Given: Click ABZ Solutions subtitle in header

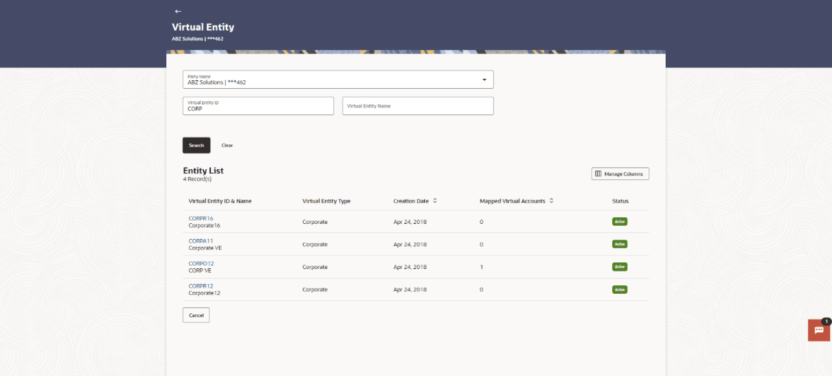Looking at the screenshot, I should pos(197,39).
